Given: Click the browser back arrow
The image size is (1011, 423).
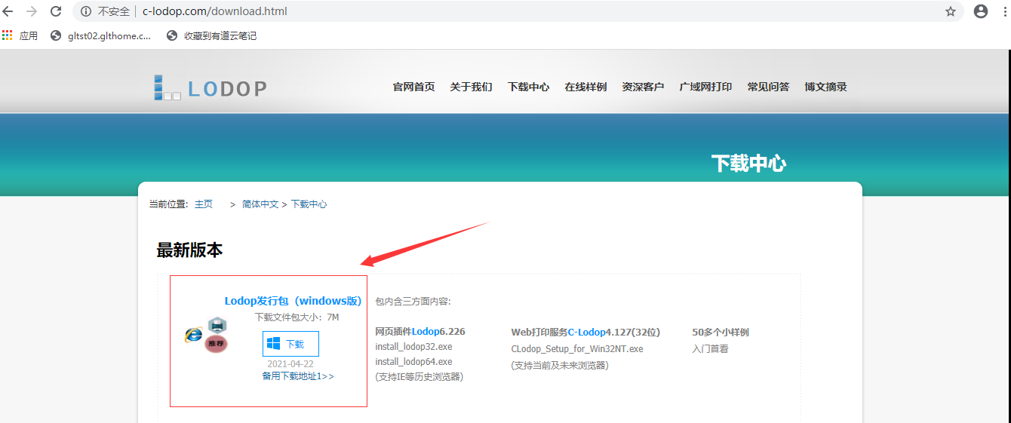Looking at the screenshot, I should point(8,11).
